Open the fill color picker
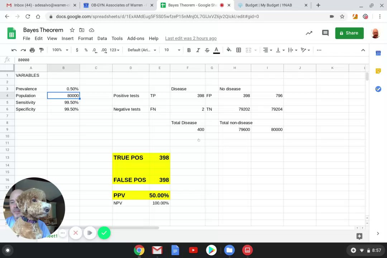 229,50
